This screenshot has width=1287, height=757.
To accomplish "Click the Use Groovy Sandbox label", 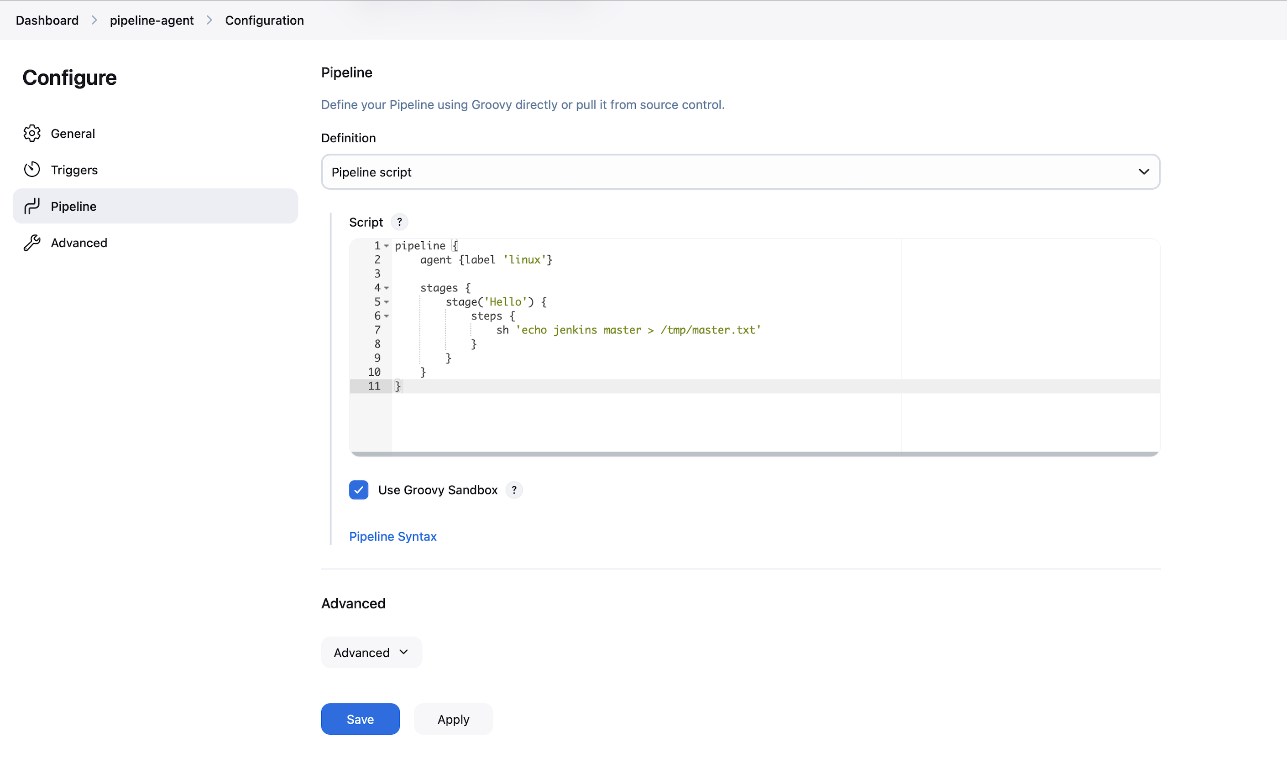I will pyautogui.click(x=438, y=490).
